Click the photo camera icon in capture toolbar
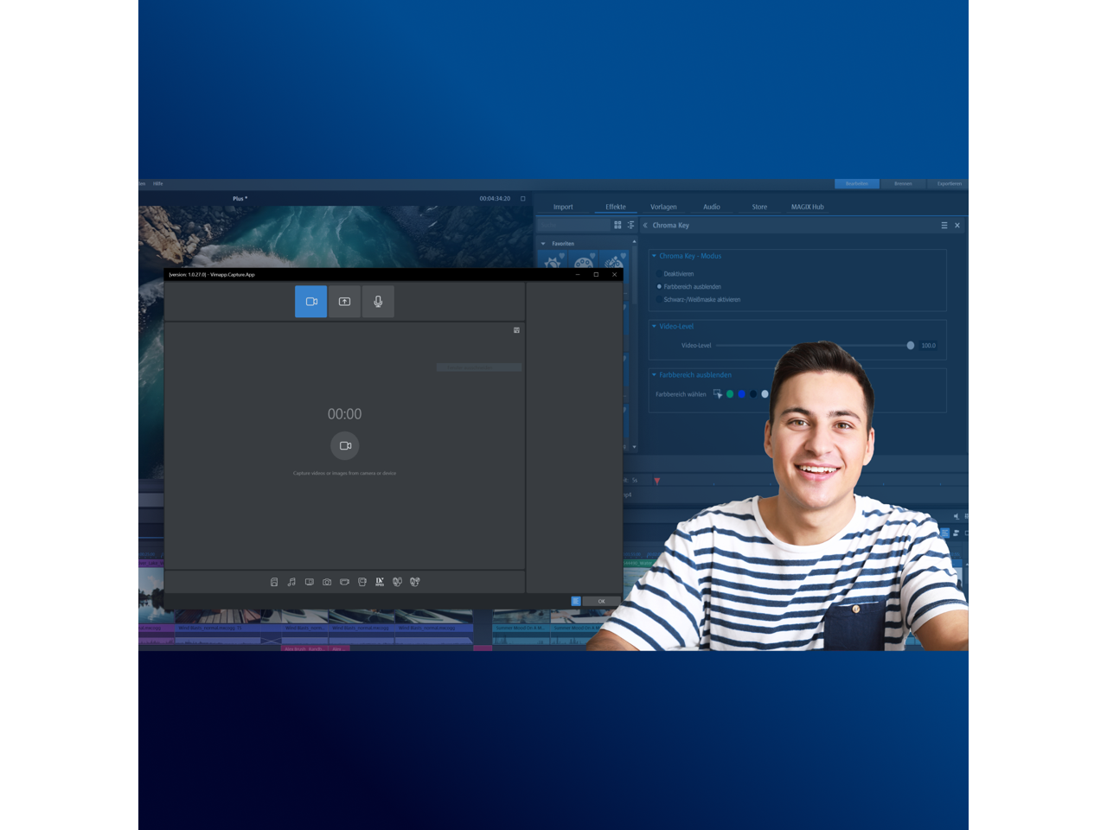This screenshot has height=830, width=1107. (327, 582)
